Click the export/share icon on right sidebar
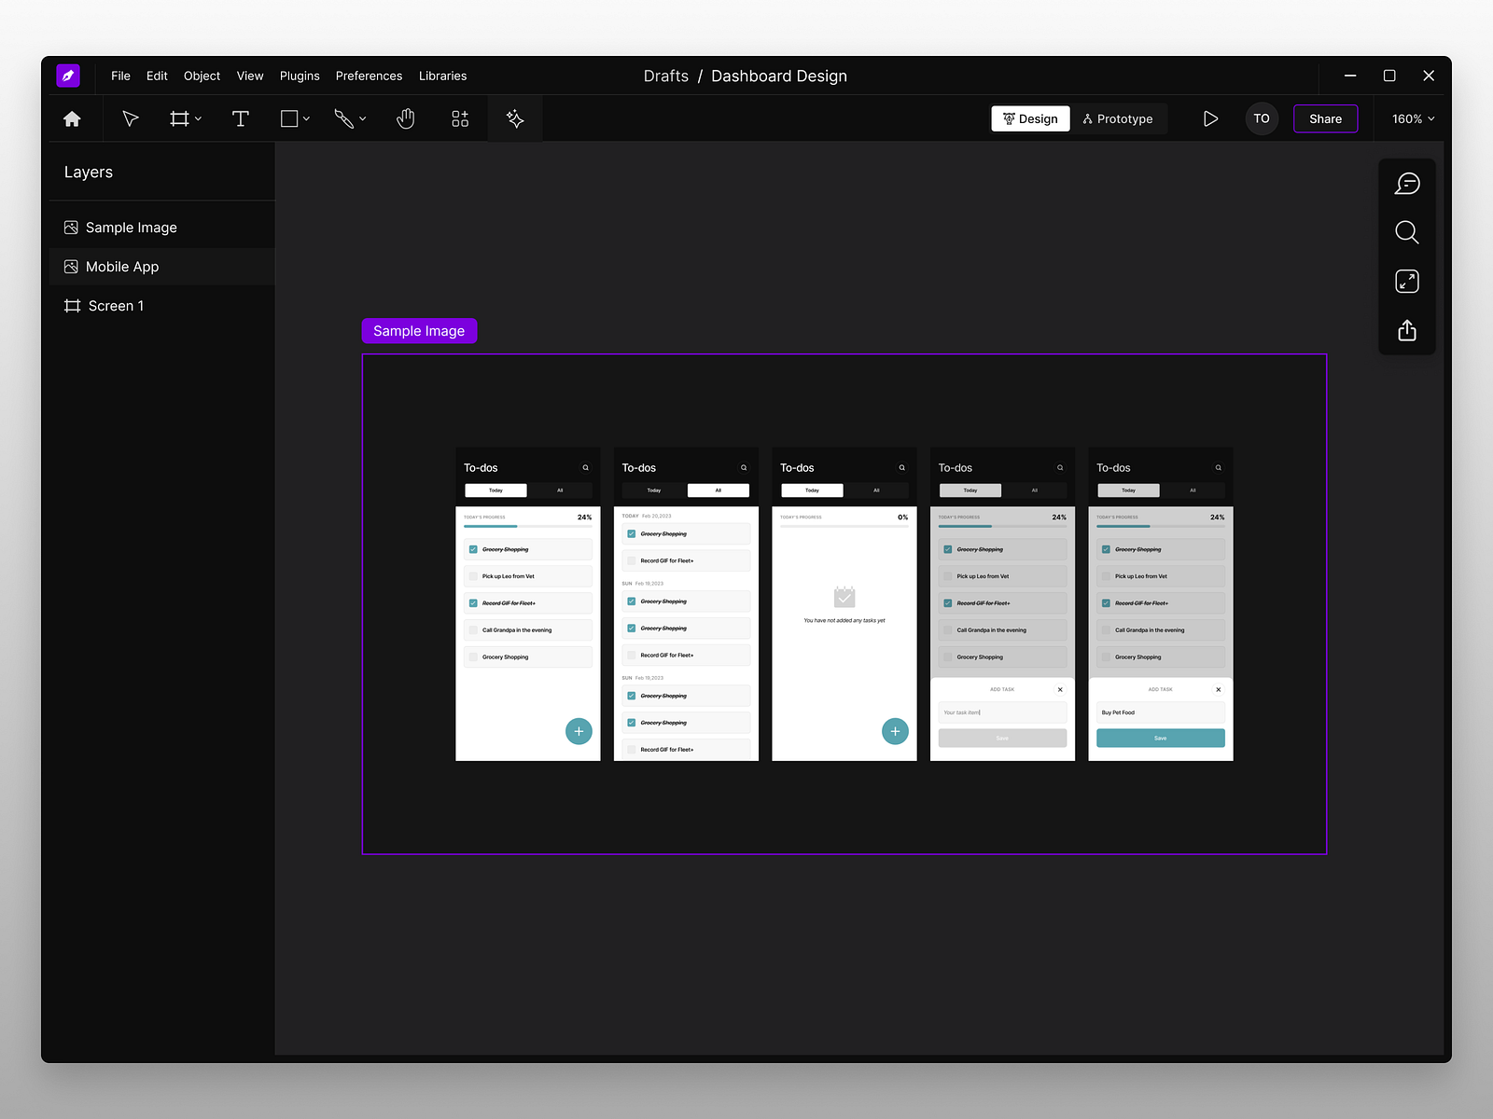The image size is (1493, 1119). [1407, 330]
